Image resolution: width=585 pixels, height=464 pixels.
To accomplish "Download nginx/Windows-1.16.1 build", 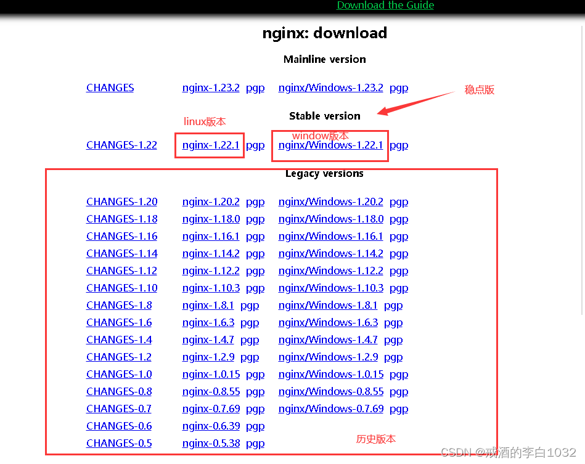I will [x=330, y=236].
